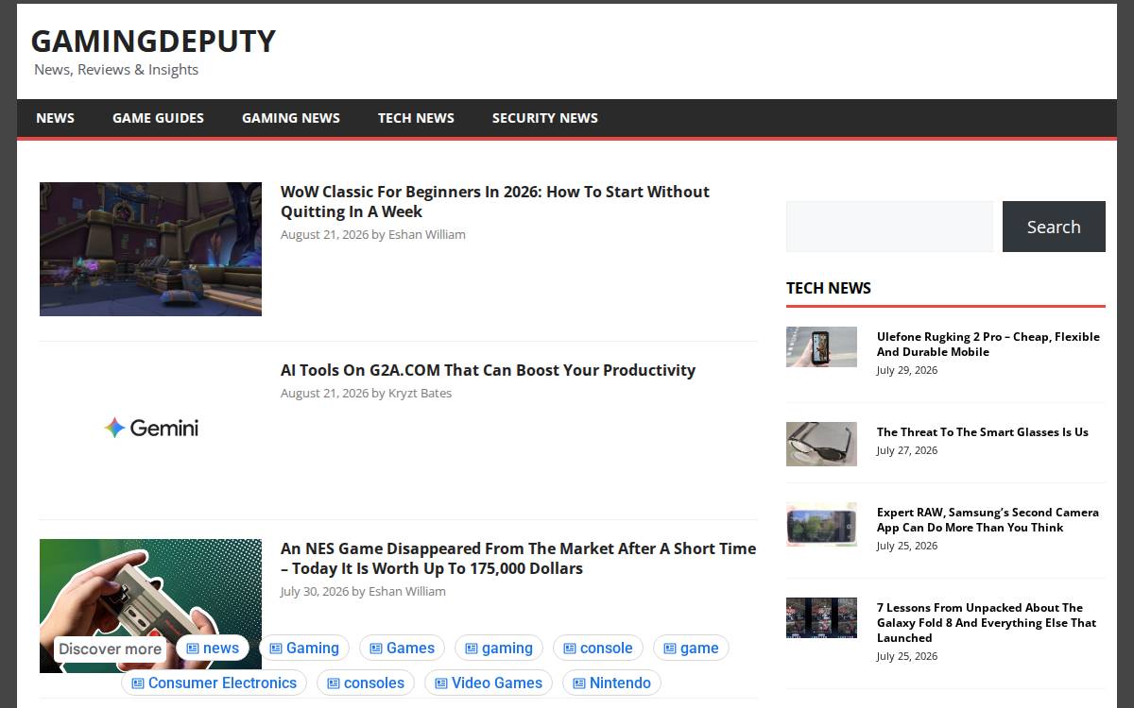Select the lowercase 'gaming' discover chip
The image size is (1134, 708).
coord(499,648)
